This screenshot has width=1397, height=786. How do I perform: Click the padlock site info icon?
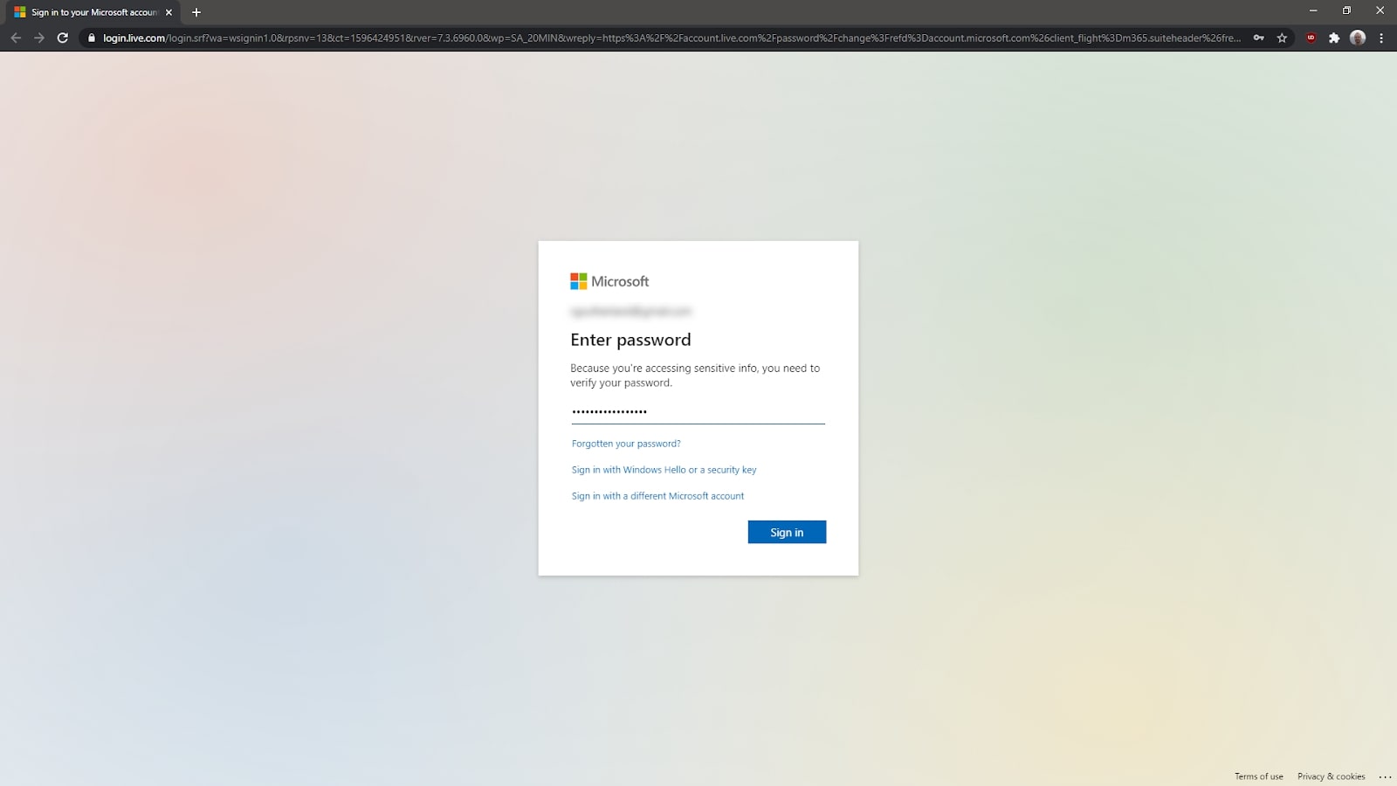[x=92, y=38]
